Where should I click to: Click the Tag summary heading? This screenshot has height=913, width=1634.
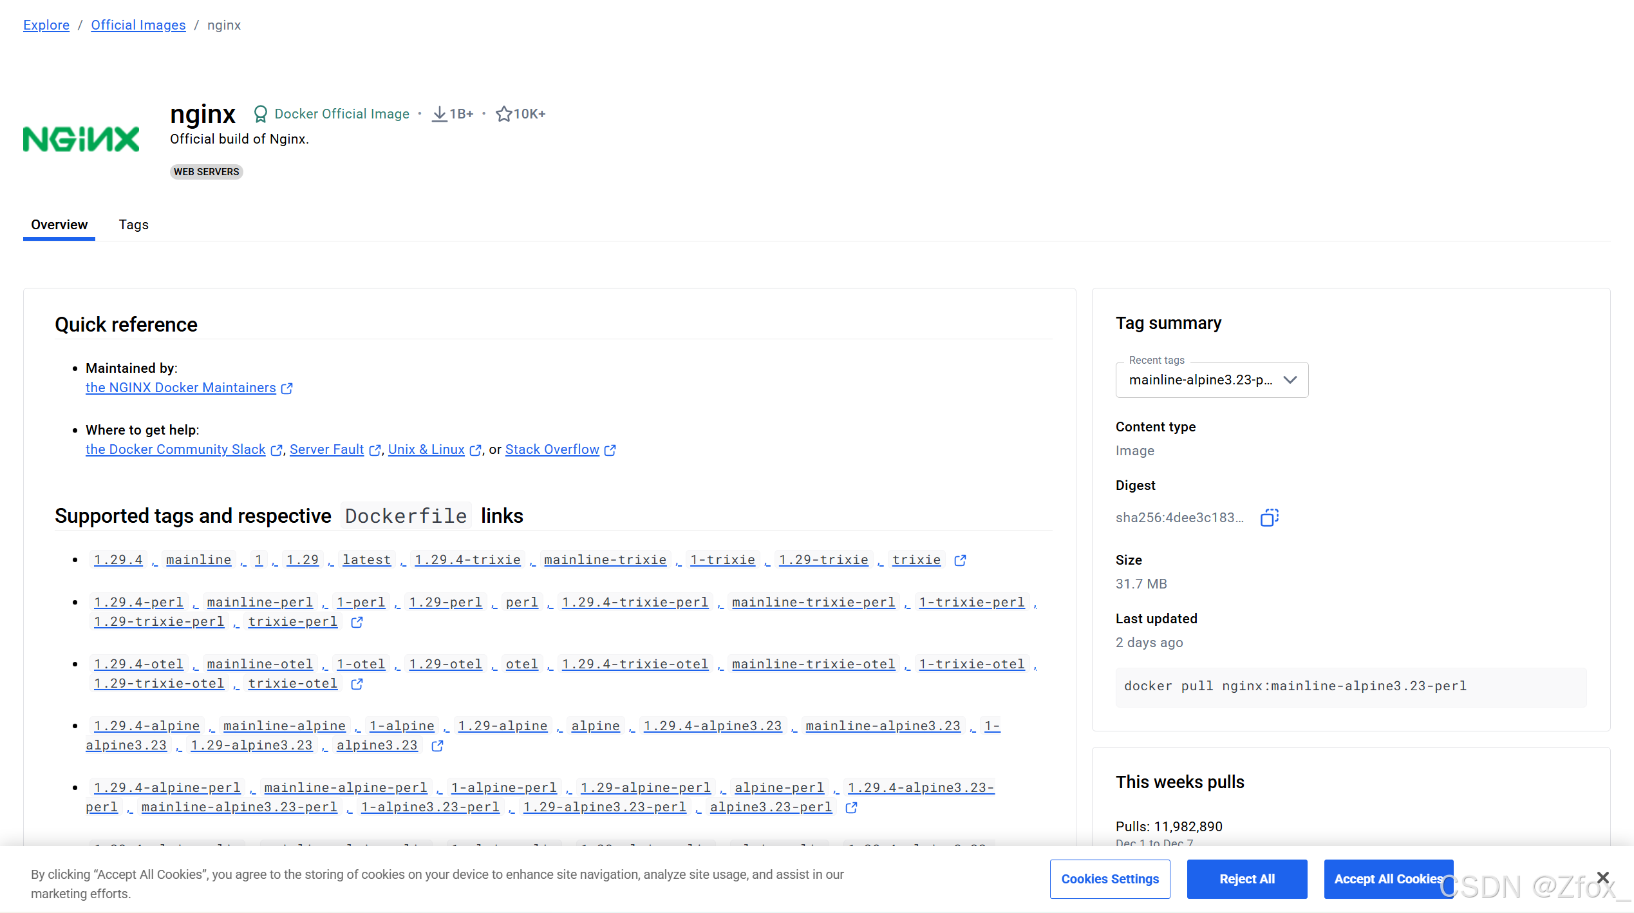[1169, 323]
